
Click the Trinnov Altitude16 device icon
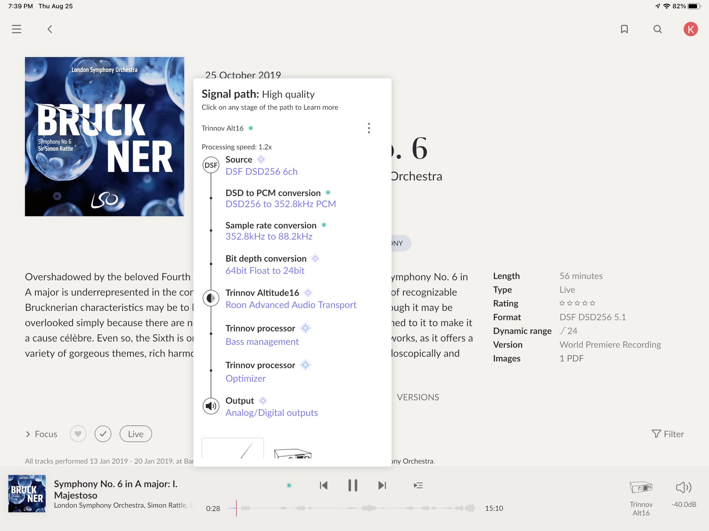(211, 298)
